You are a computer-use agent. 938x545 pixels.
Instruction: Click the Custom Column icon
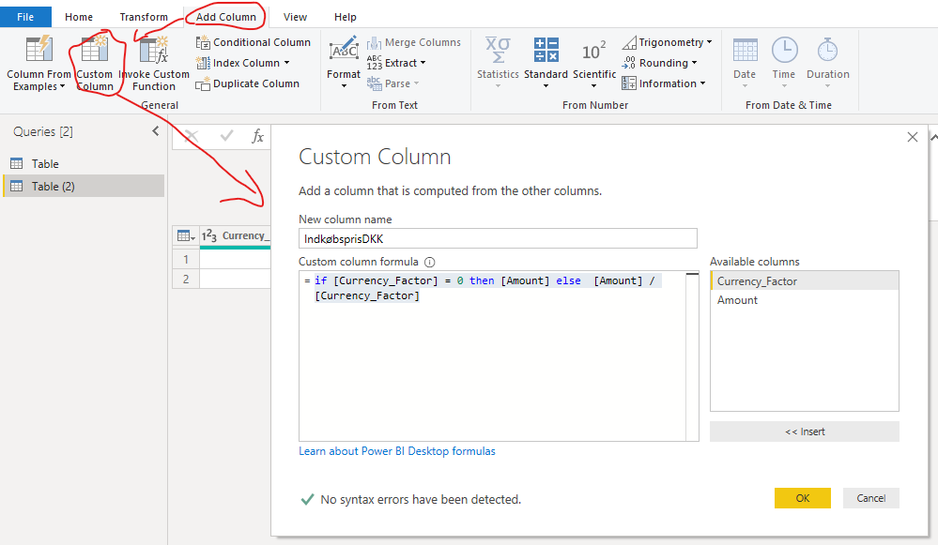(x=95, y=51)
